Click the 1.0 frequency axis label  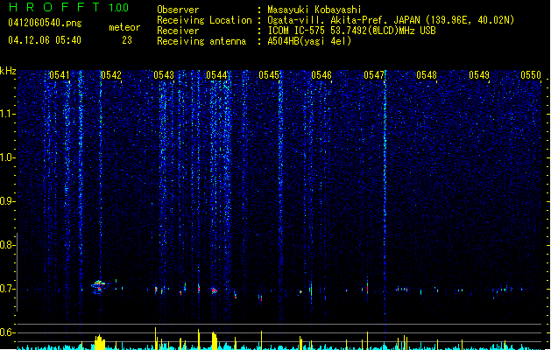(x=8, y=157)
